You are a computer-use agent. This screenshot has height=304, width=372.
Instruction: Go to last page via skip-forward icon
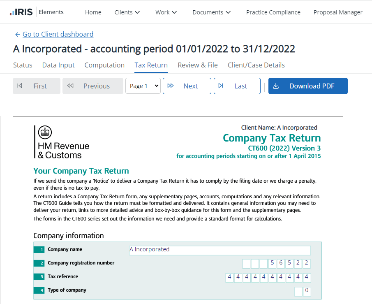(221, 86)
